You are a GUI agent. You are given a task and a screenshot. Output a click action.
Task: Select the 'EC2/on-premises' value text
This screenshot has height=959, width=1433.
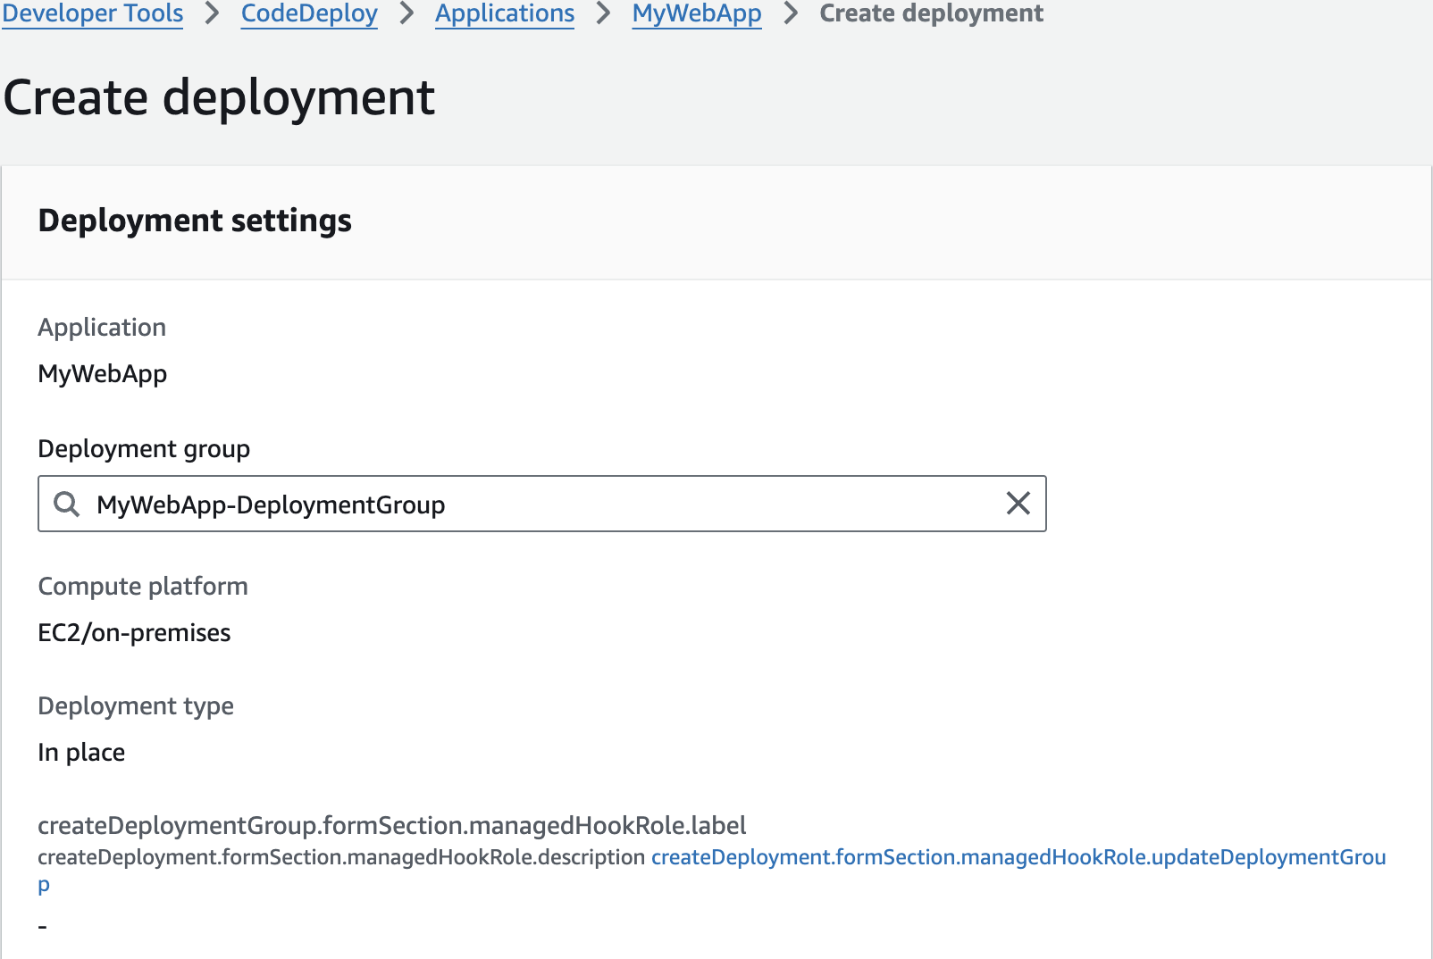tap(134, 632)
